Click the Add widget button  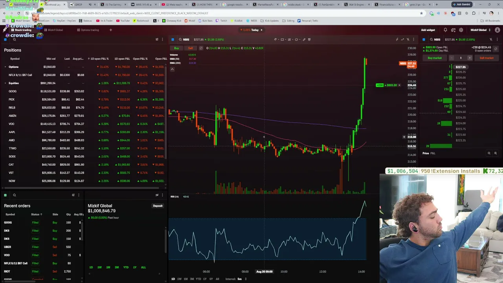(428, 30)
